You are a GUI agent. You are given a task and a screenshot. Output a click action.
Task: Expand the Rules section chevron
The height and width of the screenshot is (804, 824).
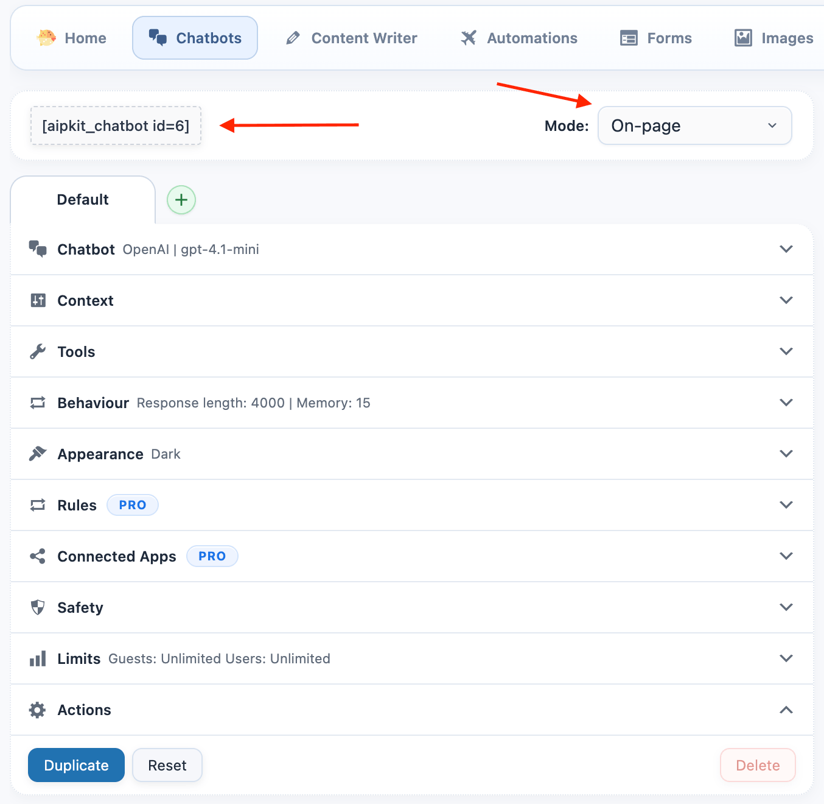point(786,505)
